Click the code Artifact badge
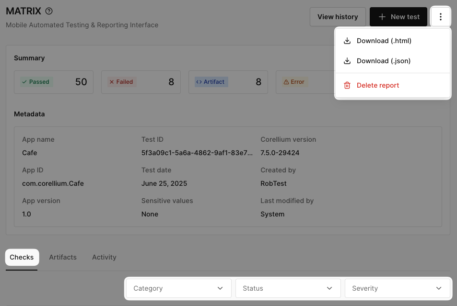The height and width of the screenshot is (306, 457). point(211,82)
